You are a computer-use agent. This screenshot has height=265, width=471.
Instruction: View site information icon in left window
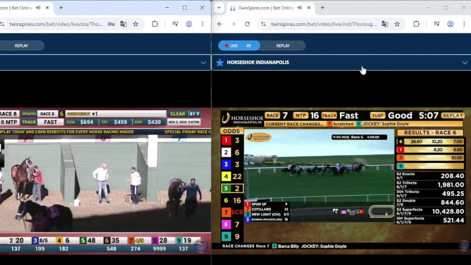point(2,24)
